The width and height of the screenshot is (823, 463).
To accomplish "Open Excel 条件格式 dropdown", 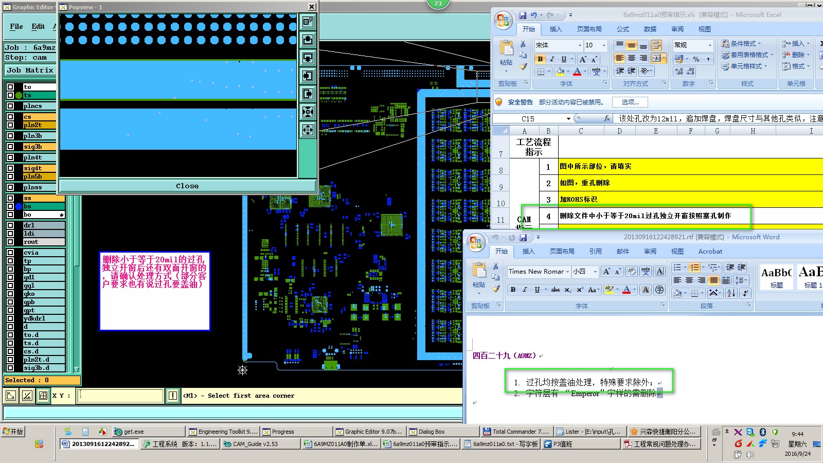I will click(x=741, y=44).
